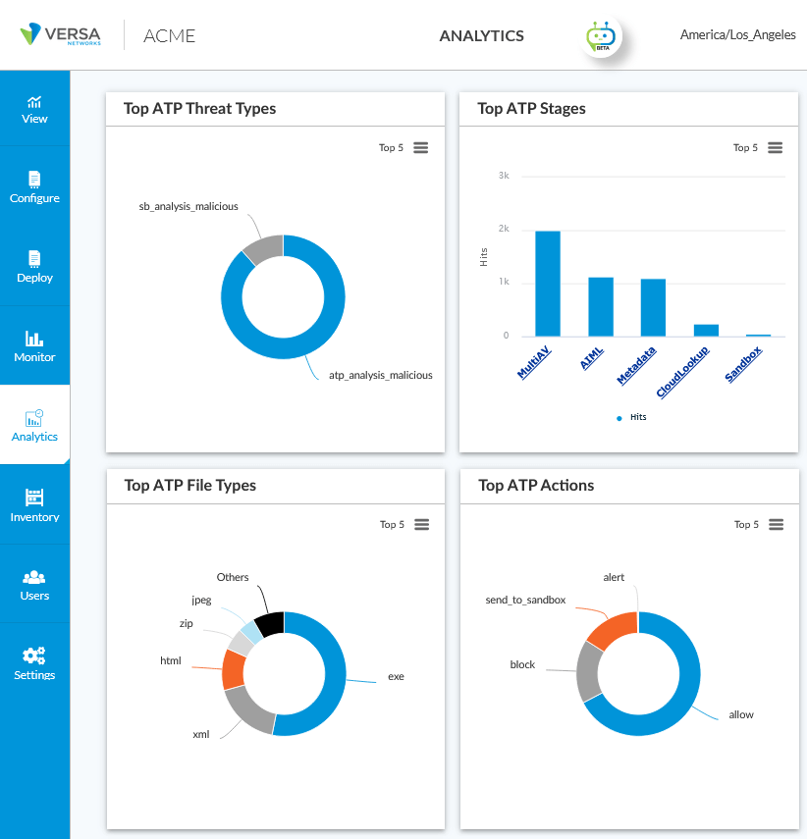807x839 pixels.
Task: Toggle the Hits legend item
Action: pos(632,417)
